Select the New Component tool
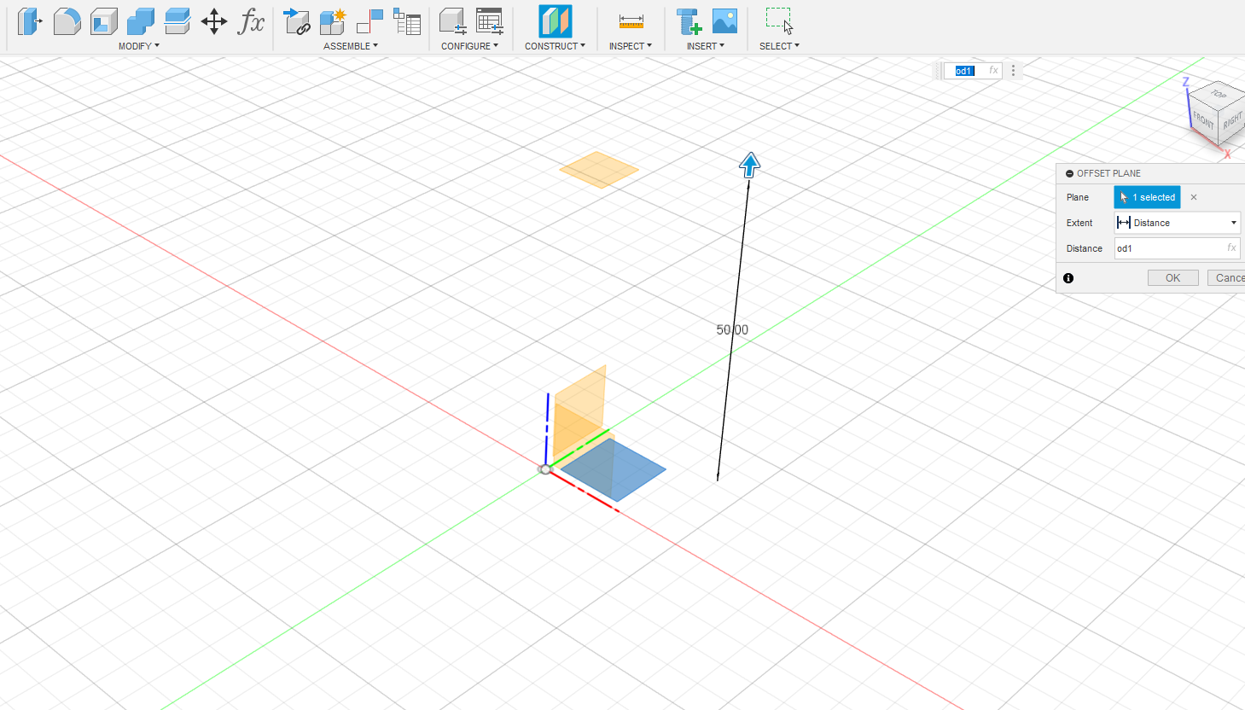This screenshot has width=1245, height=710. click(x=333, y=21)
